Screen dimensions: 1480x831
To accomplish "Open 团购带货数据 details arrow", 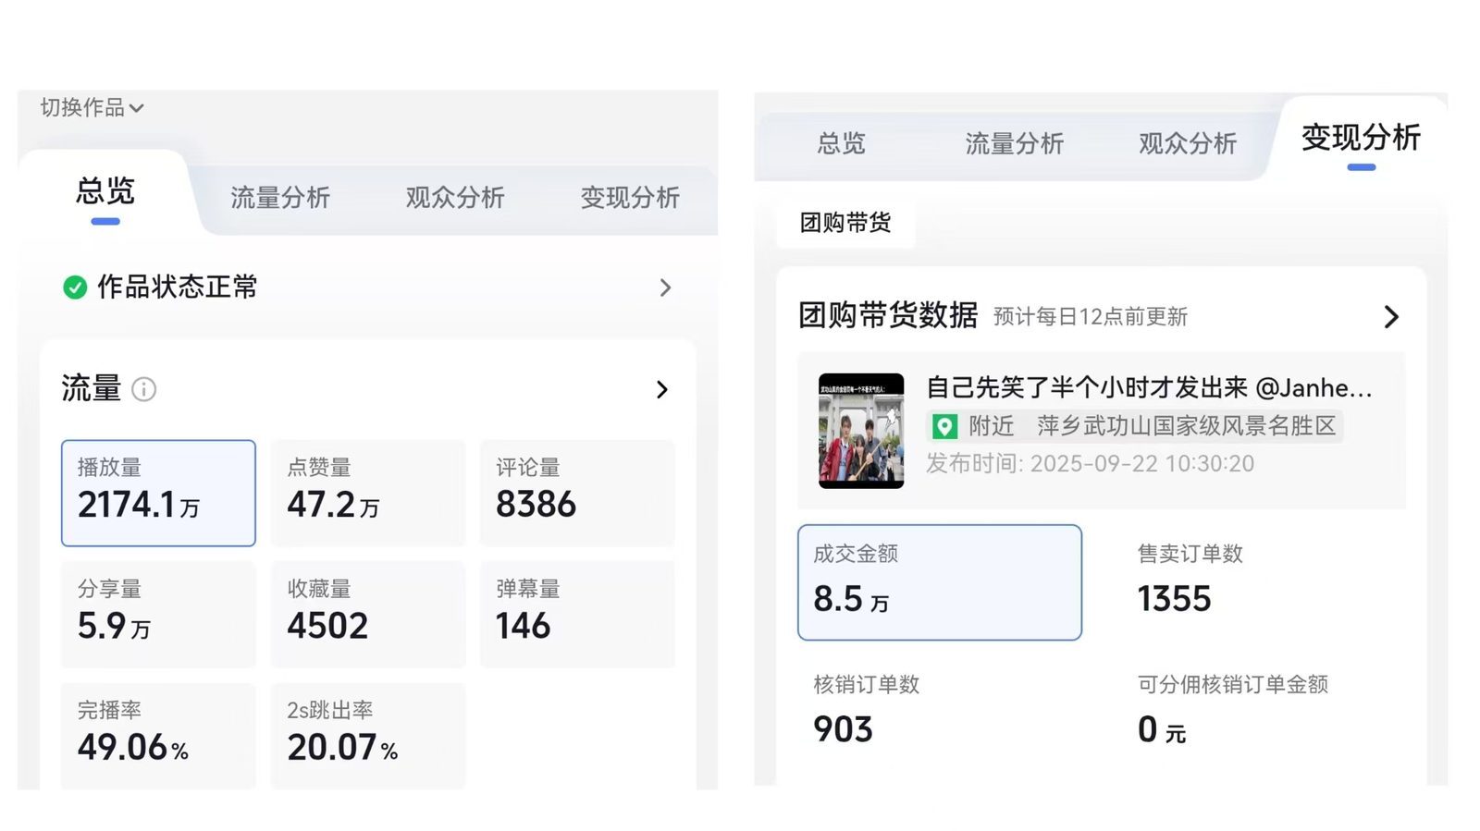I will [x=1391, y=317].
